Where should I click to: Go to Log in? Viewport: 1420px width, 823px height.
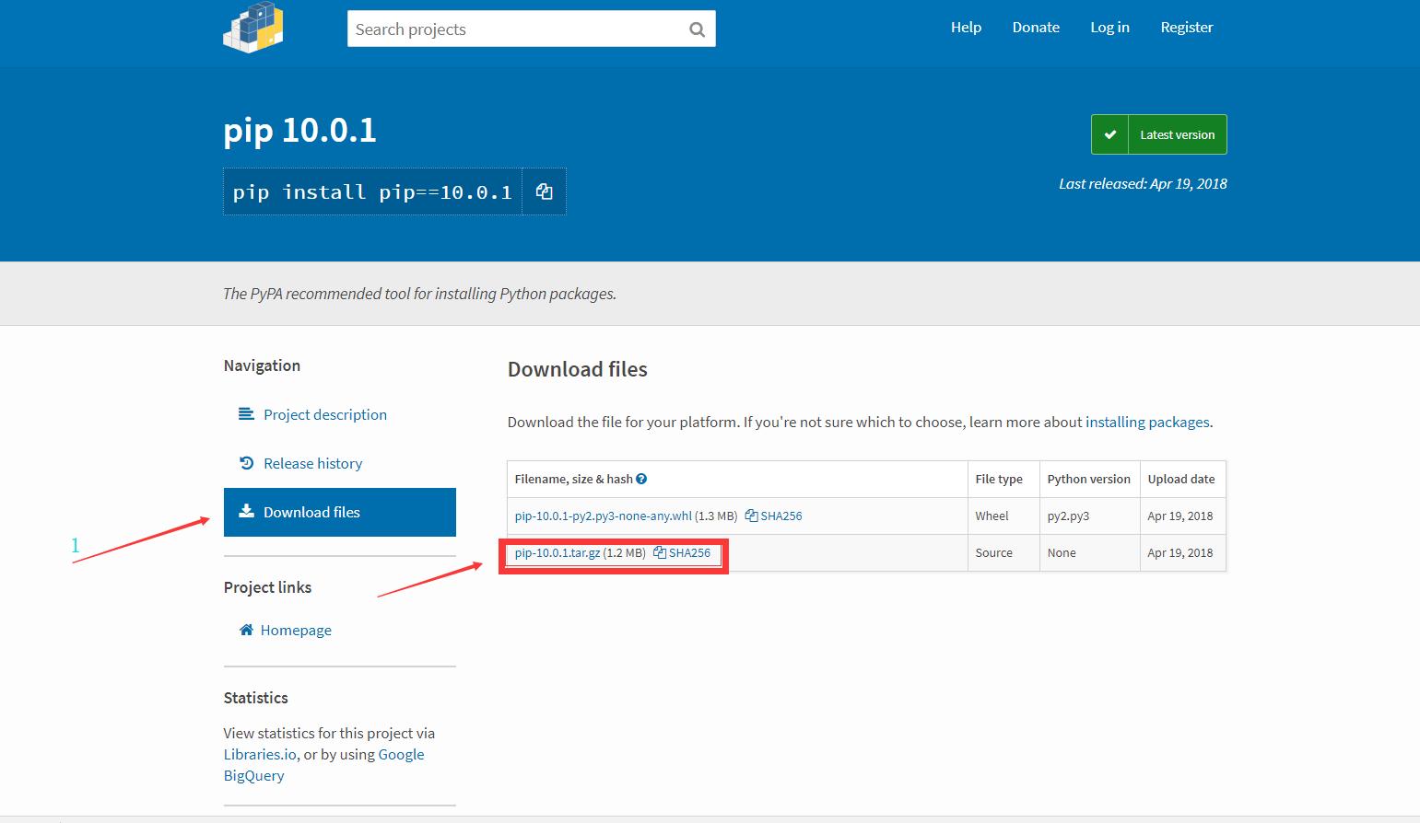tap(1109, 28)
